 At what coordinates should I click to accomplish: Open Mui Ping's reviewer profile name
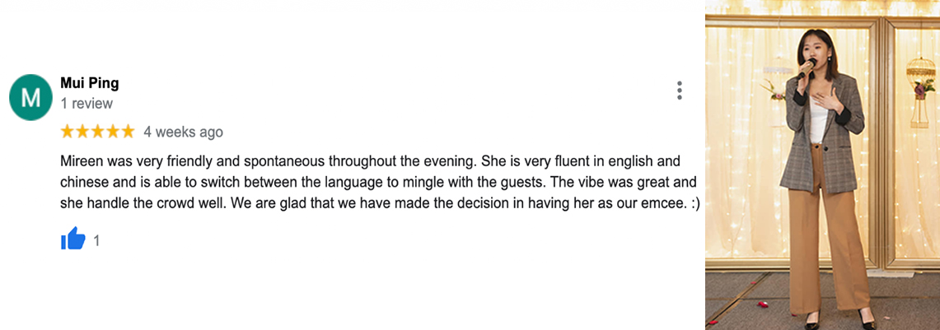(89, 83)
